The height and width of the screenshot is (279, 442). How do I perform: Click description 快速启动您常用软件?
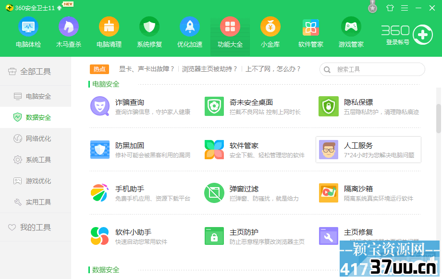tap(141, 242)
